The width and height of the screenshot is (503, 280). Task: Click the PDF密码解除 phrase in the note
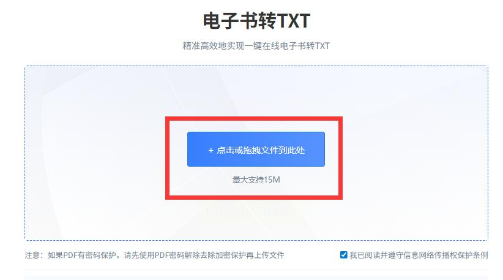pos(177,255)
